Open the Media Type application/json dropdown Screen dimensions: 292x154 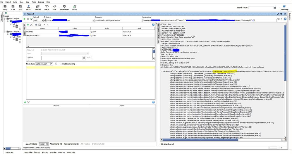click(51, 64)
